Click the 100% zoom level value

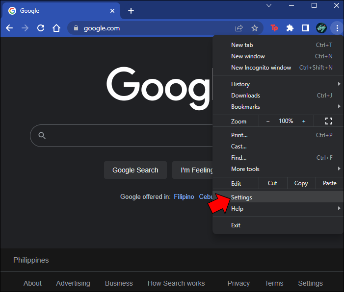286,121
